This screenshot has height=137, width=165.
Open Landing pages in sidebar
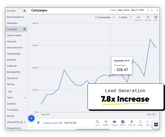(14, 54)
